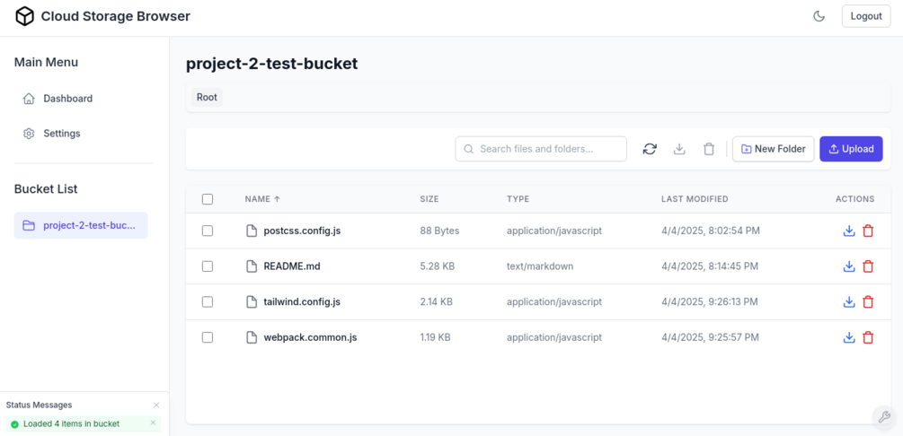Delete the README.md file
This screenshot has height=436, width=903.
[868, 266]
